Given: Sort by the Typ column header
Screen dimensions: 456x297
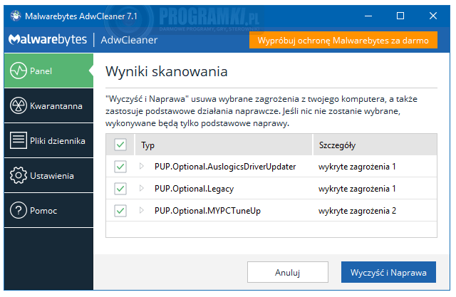Looking at the screenshot, I should pyautogui.click(x=224, y=145).
